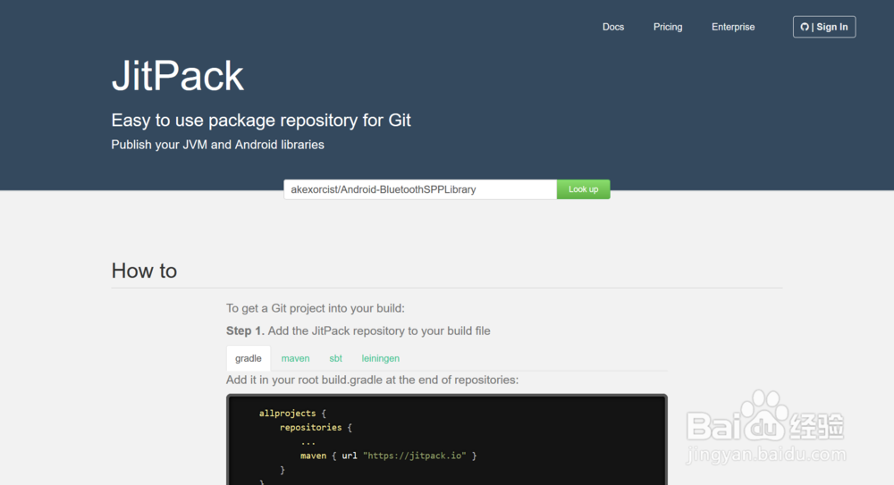Click the gradle code snippet block
Viewport: 894px width, 485px height.
point(446,439)
